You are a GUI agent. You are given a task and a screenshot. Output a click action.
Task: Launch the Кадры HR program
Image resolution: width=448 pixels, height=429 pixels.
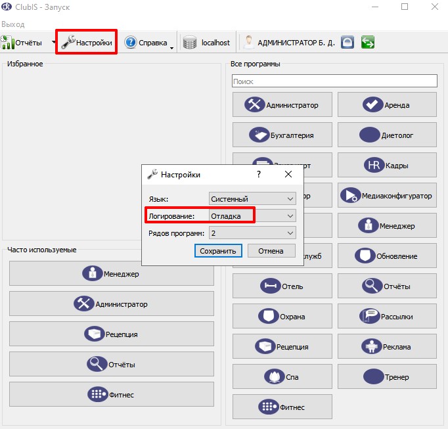(387, 165)
